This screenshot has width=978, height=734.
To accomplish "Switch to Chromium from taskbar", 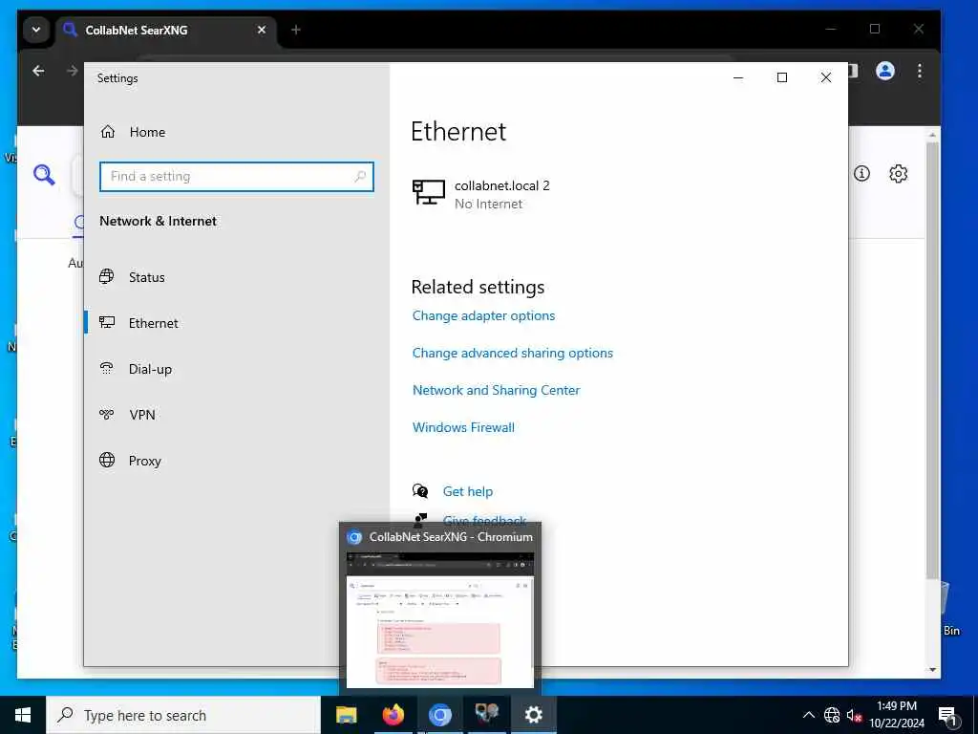I will (439, 715).
